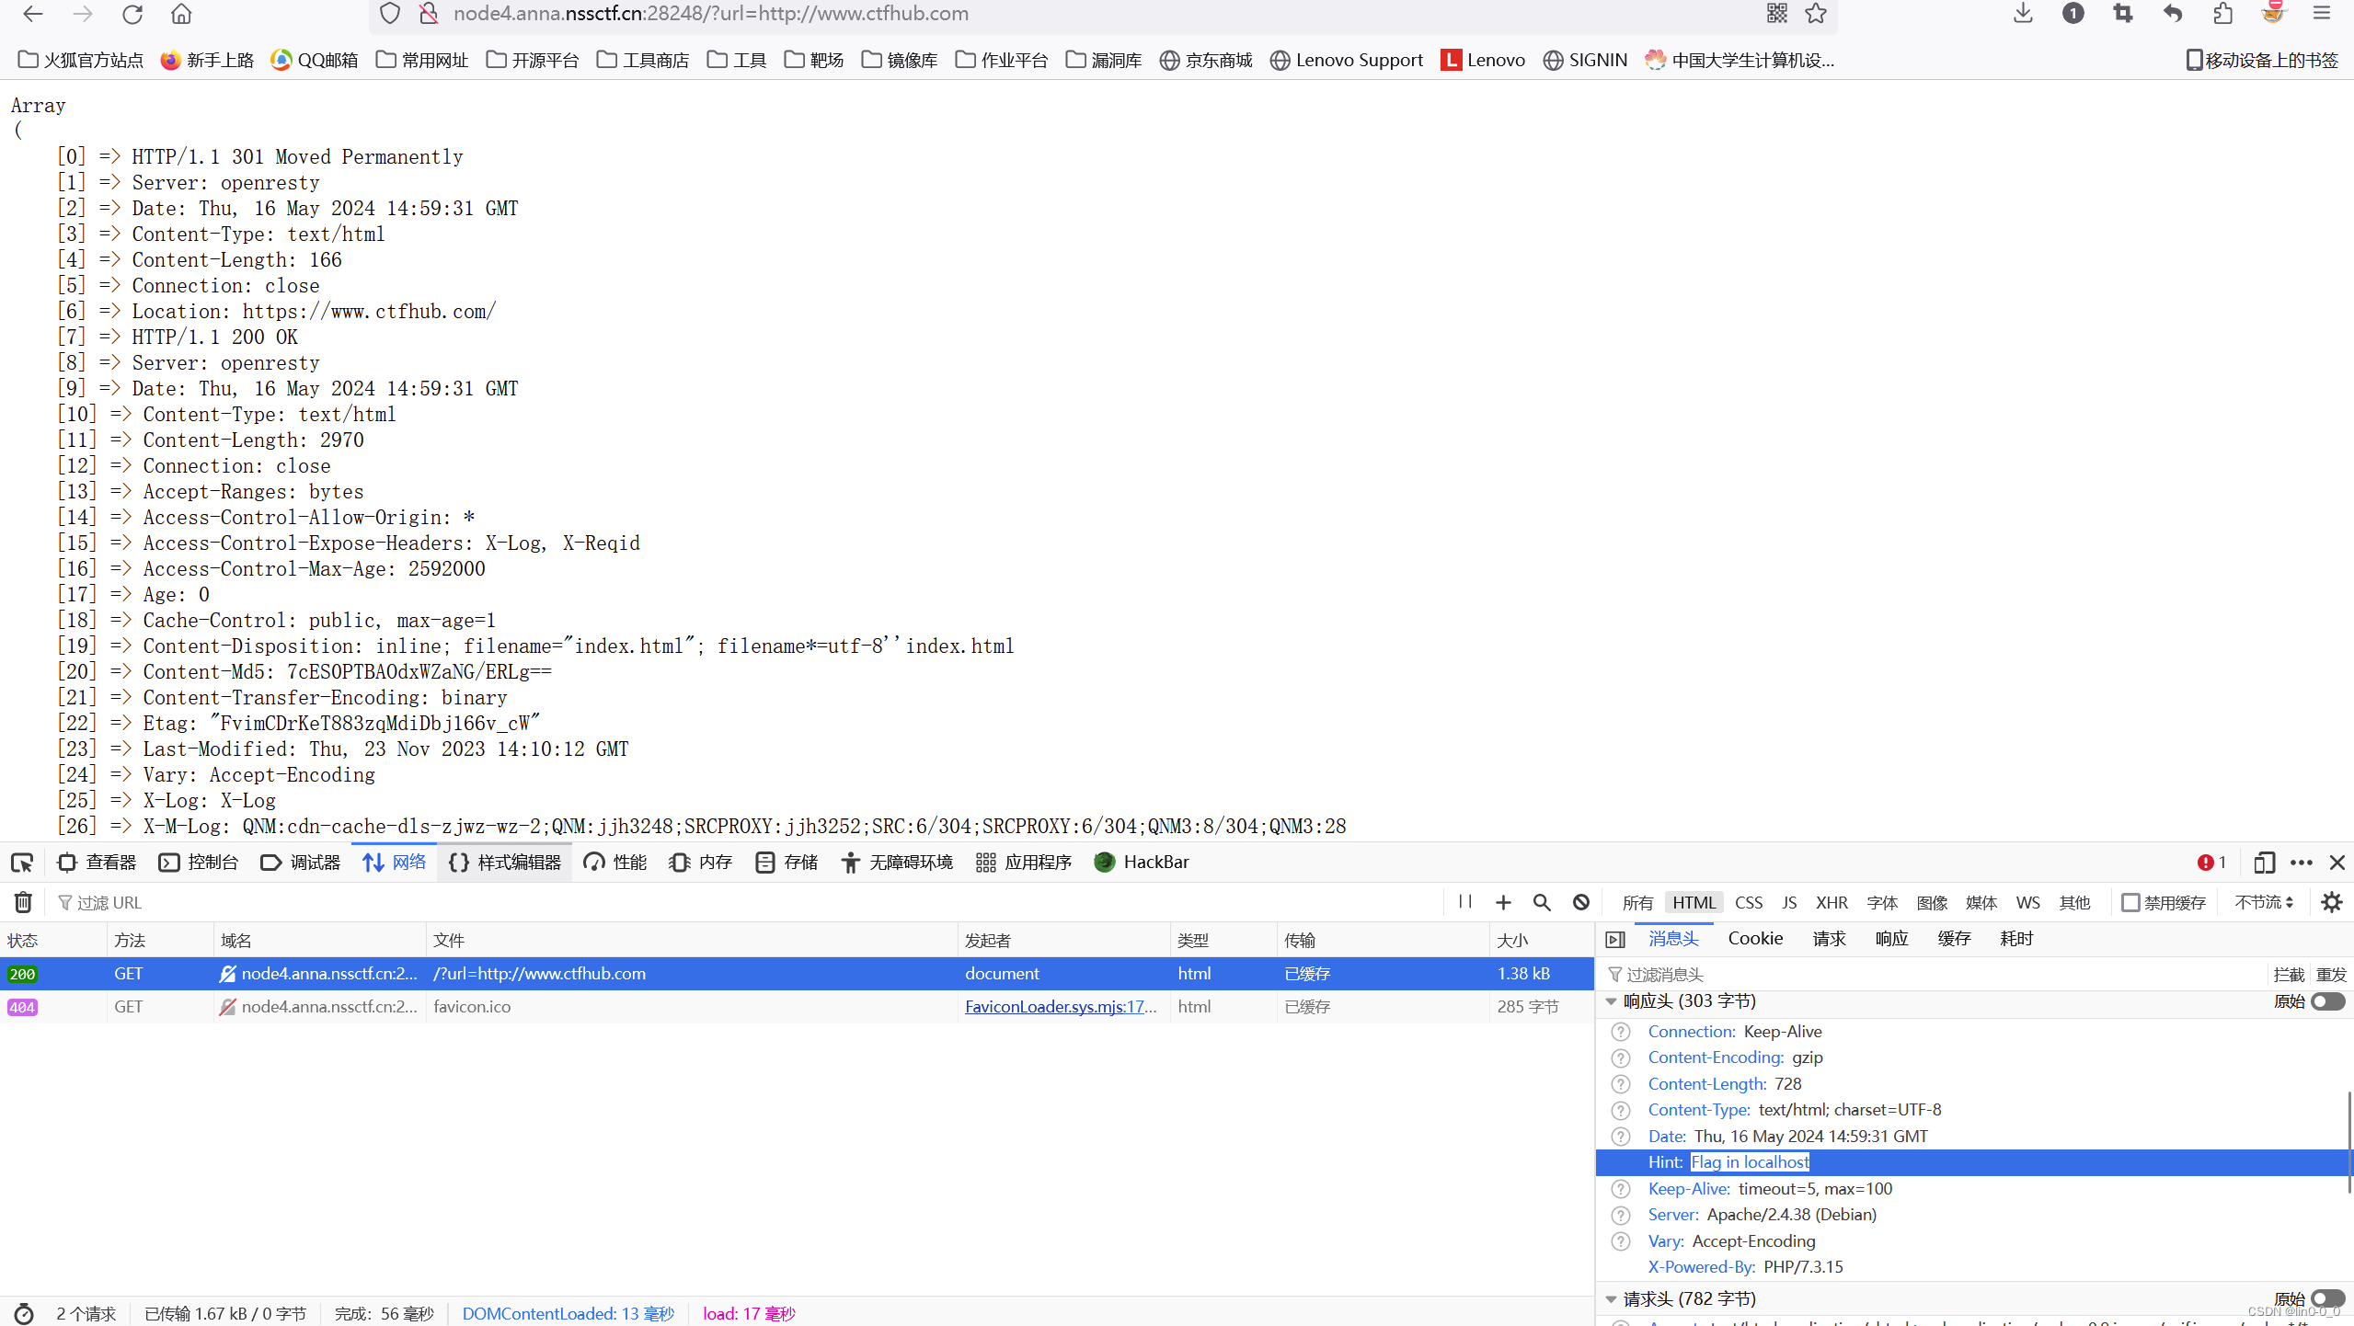Enable the disable-cache checkbox
Image resolution: width=2354 pixels, height=1326 pixels.
coord(2130,903)
